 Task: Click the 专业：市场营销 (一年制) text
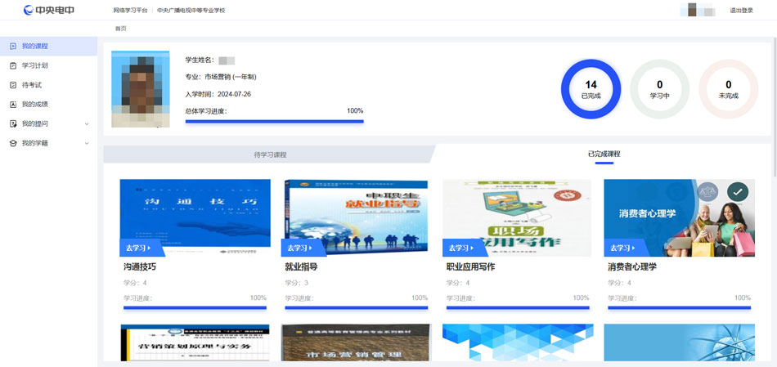[x=221, y=77]
